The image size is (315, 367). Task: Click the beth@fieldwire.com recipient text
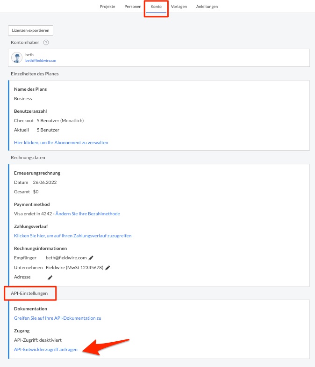(66, 258)
